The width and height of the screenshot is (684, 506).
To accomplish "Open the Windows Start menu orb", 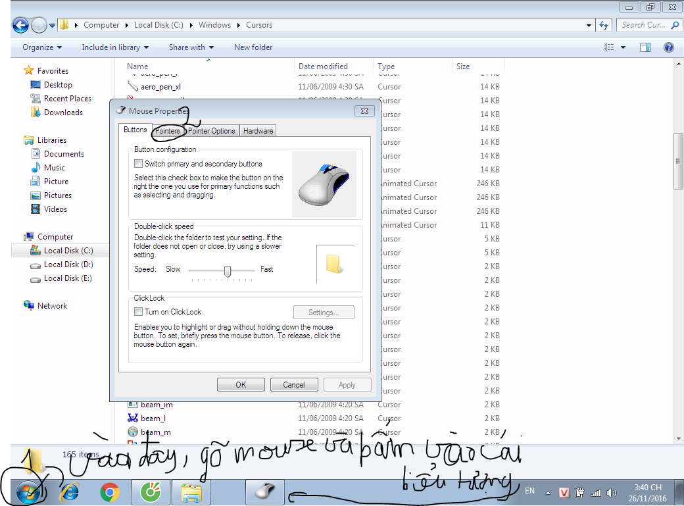I will click(x=30, y=490).
